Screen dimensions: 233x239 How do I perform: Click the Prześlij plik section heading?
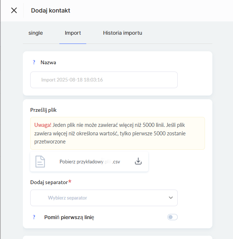point(44,110)
